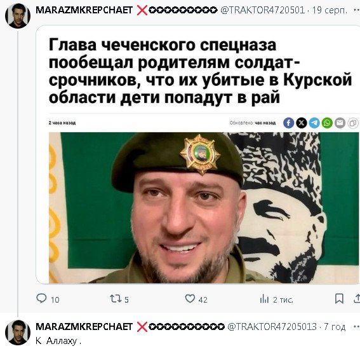This screenshot has height=351, width=360.
Task: Open the view statistics bar chart icon
Action: click(x=264, y=299)
